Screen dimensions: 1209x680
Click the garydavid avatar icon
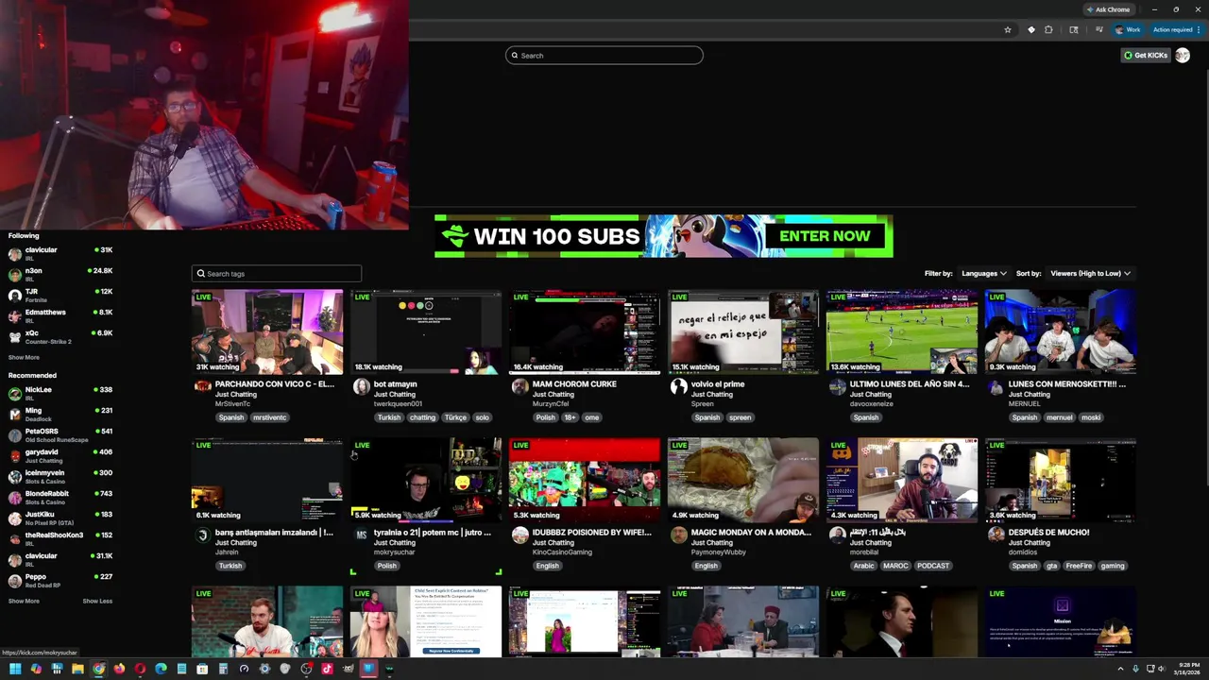point(15,456)
